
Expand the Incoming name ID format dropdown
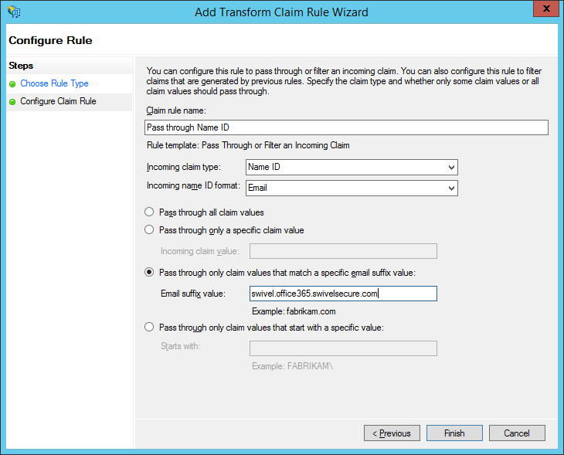[x=352, y=188]
